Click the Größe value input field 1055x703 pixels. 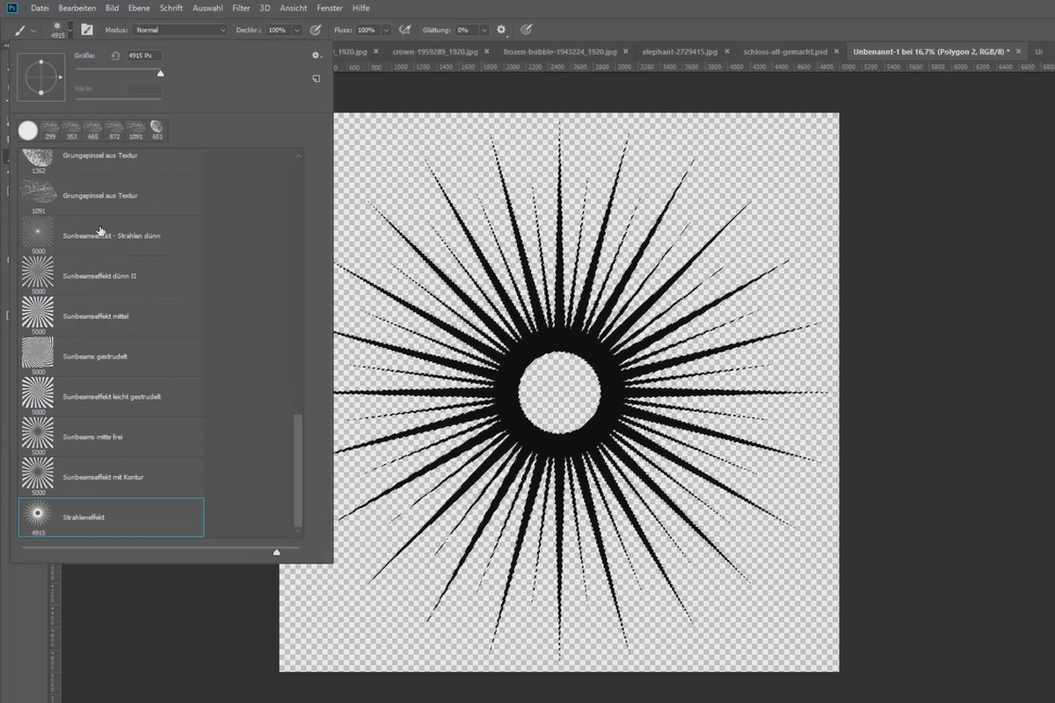click(x=144, y=55)
